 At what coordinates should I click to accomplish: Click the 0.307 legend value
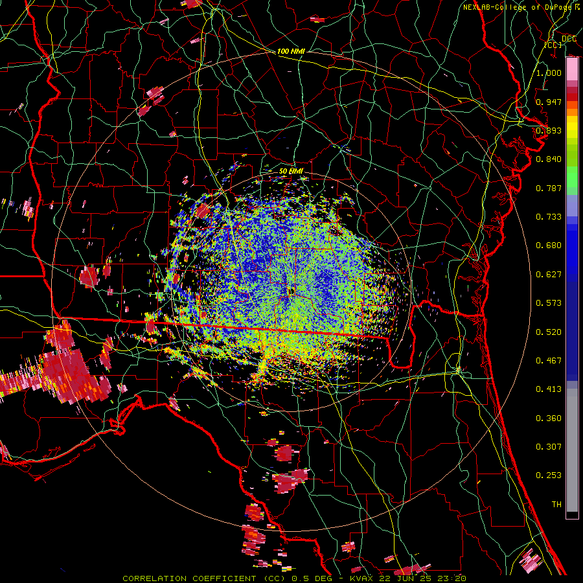[x=549, y=447]
